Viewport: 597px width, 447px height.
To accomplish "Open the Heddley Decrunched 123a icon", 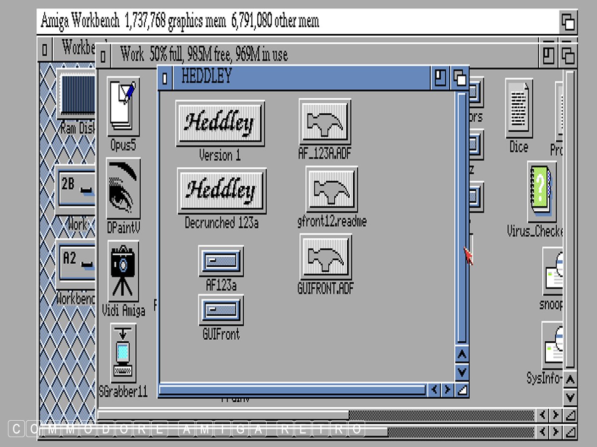I will [x=221, y=191].
